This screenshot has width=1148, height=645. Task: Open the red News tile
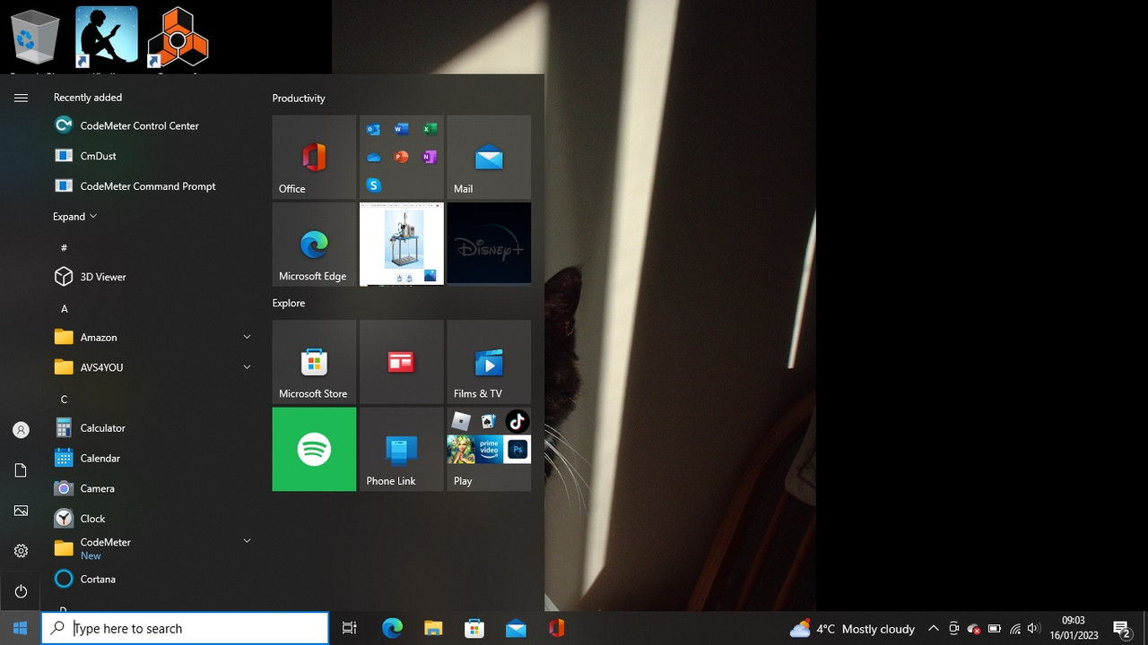click(x=402, y=362)
